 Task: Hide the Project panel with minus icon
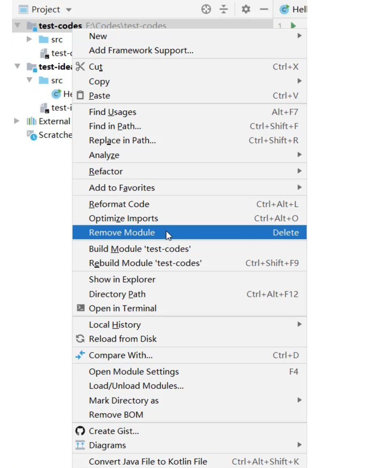264,9
